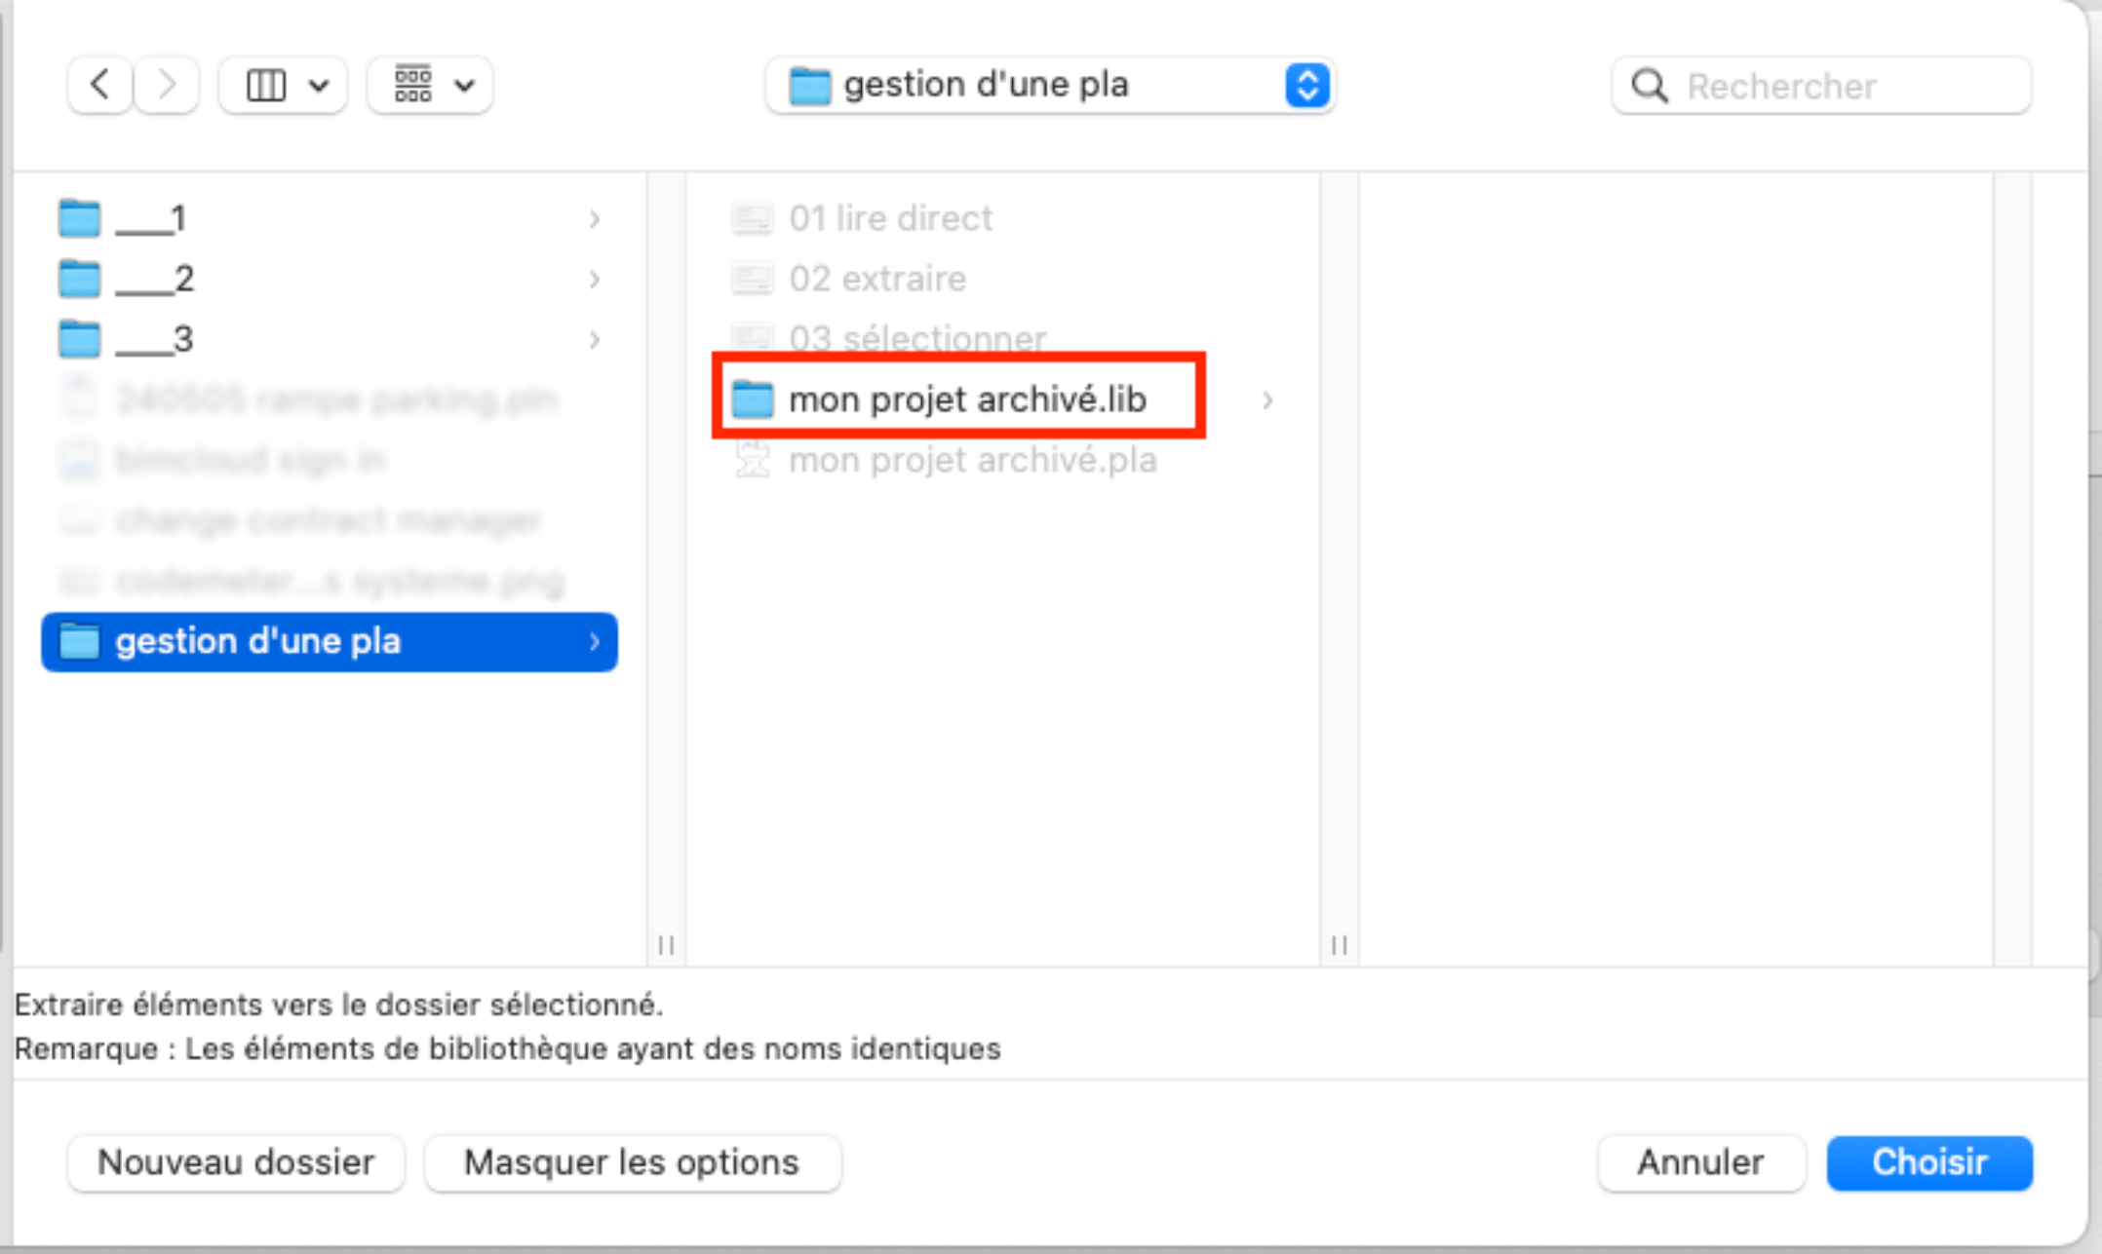
Task: Click the search magnifier icon
Action: [1649, 86]
